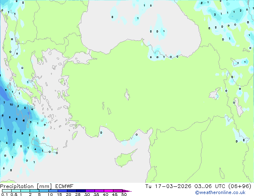Click the '7' precipitation value on the map
Image resolution: width=254 pixels, height=196 pixels.
click(4, 102)
